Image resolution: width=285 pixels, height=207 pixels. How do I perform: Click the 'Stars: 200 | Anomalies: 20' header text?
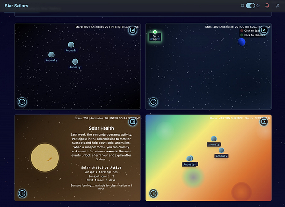92,118
